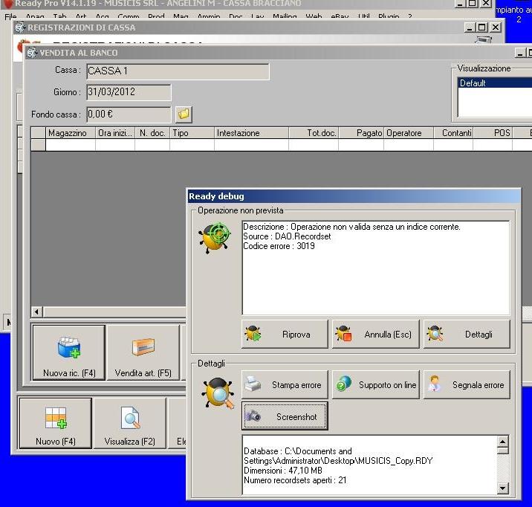The image size is (532, 507).
Task: Click the Pagato column header
Action: (x=361, y=132)
